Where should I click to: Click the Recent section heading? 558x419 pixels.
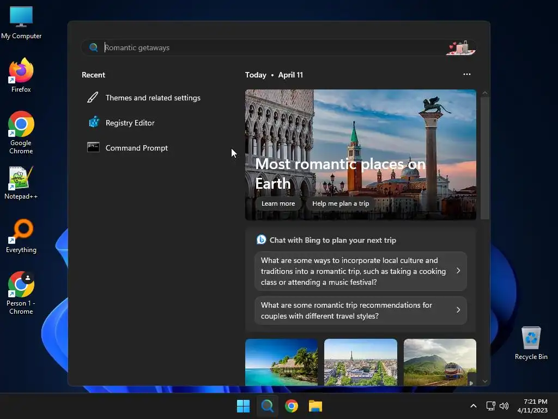[x=93, y=75]
